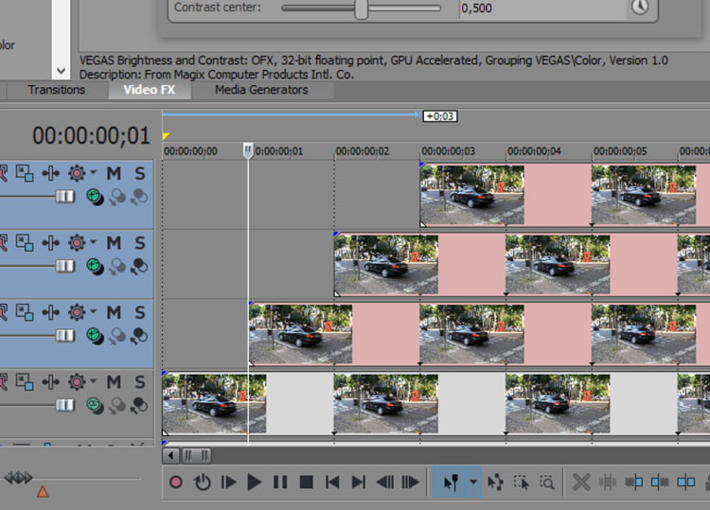Image resolution: width=710 pixels, height=510 pixels.
Task: Open compositing mode on the top track
Action: 95,197
